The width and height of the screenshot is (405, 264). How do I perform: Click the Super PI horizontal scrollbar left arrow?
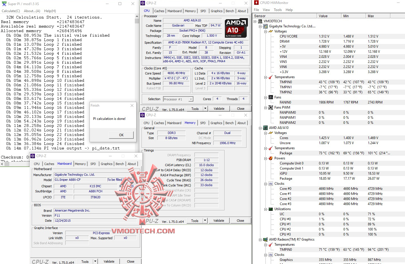click(2, 164)
